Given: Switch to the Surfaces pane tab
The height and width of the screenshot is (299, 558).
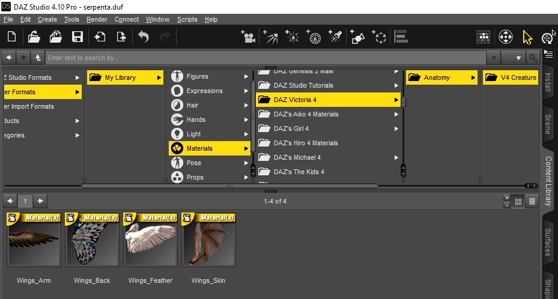Looking at the screenshot, I should 548,242.
